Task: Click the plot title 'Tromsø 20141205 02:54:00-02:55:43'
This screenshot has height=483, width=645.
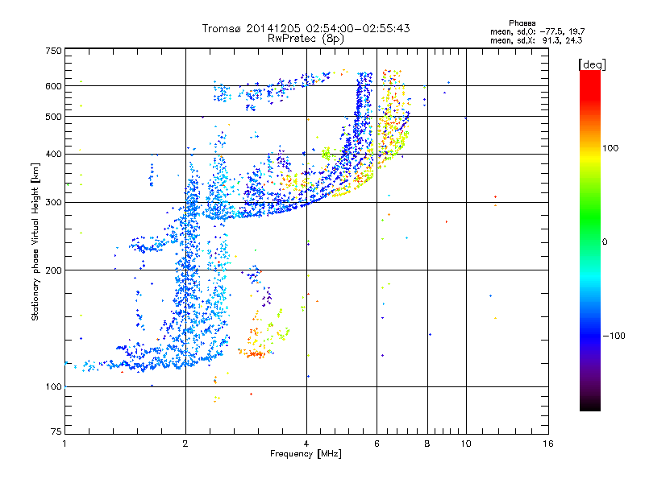Action: click(x=306, y=28)
